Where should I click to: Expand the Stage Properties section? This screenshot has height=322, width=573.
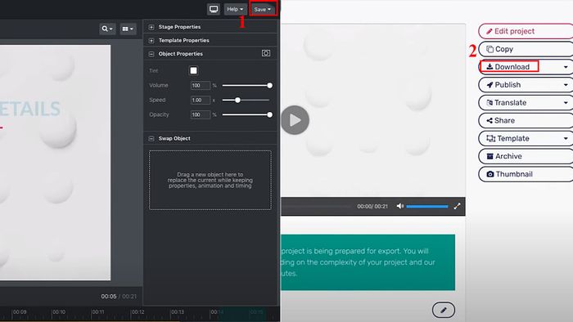pyautogui.click(x=151, y=27)
